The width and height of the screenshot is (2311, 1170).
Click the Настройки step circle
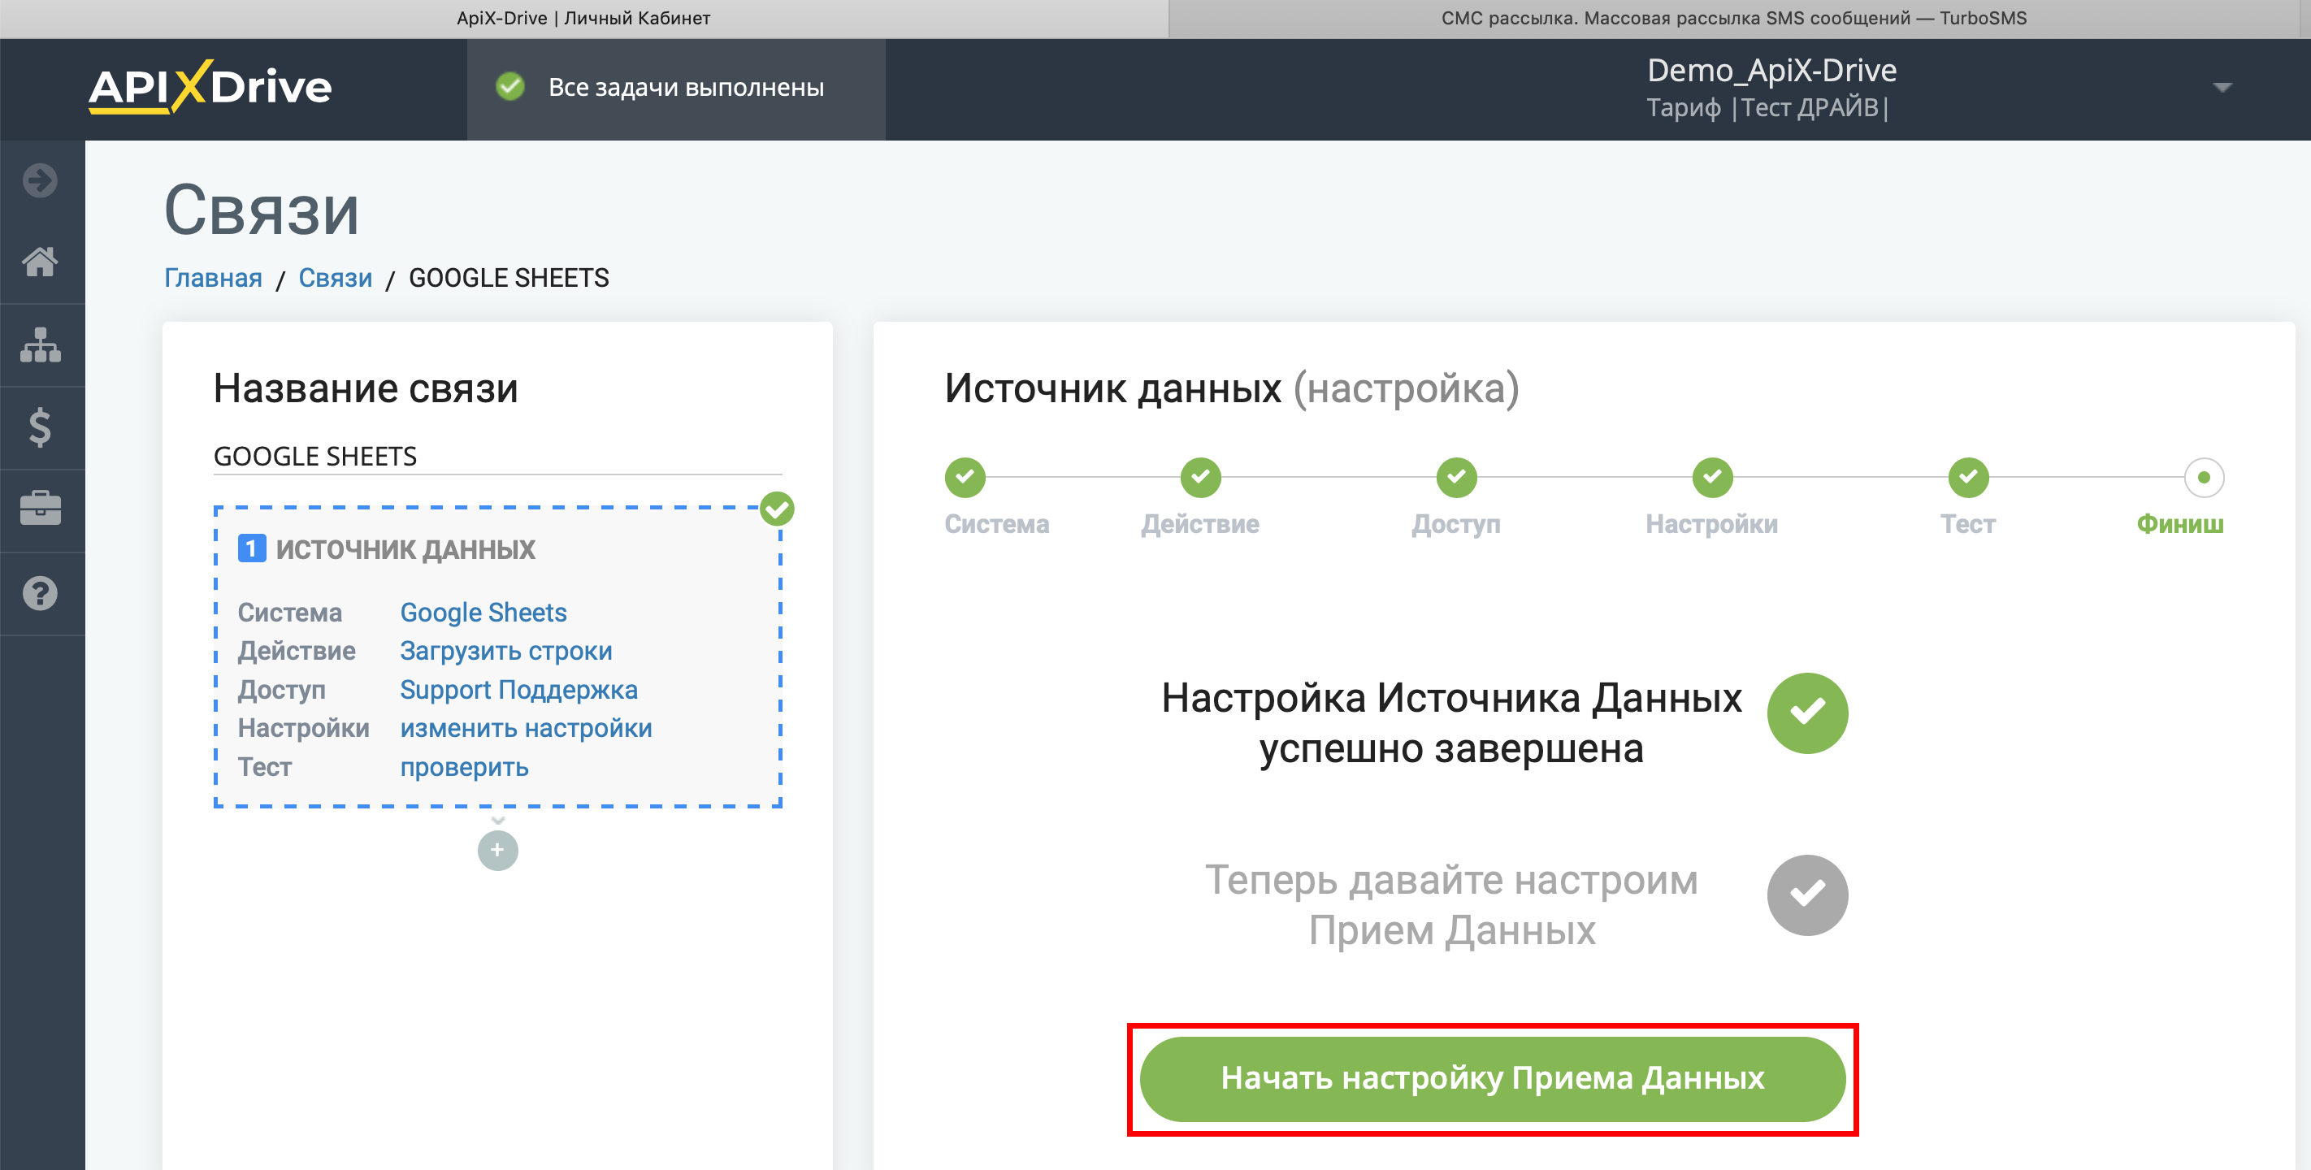[x=1713, y=477]
